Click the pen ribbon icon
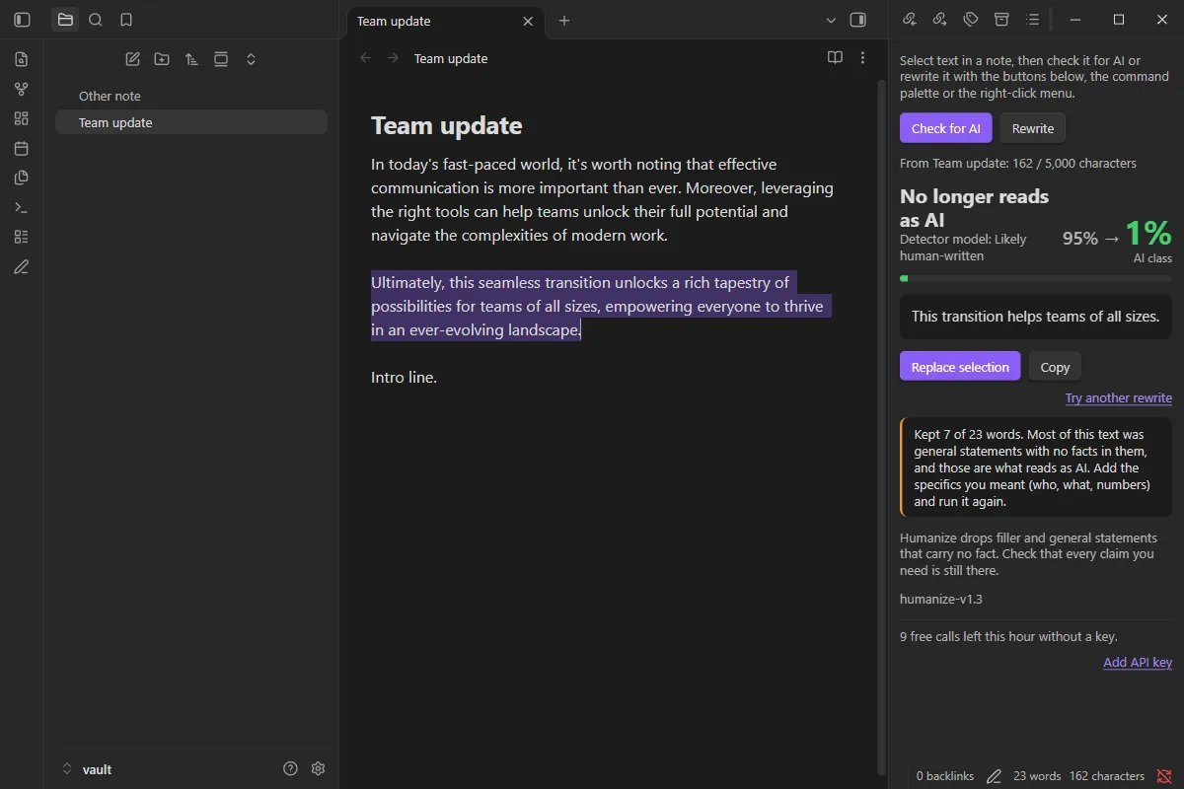 point(22,266)
